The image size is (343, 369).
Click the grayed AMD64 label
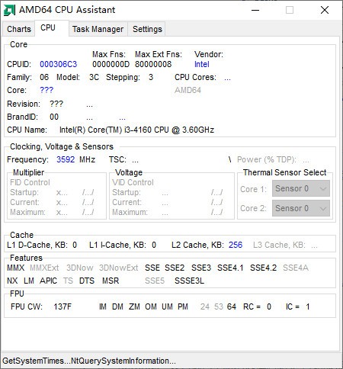[x=188, y=90]
